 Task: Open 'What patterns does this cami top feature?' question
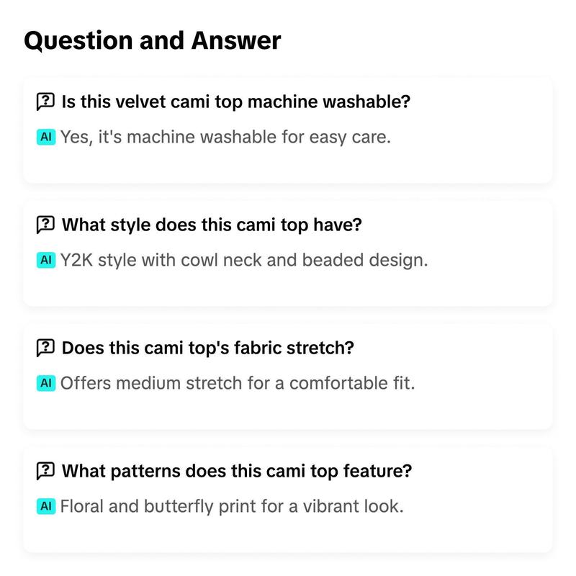[x=237, y=471]
